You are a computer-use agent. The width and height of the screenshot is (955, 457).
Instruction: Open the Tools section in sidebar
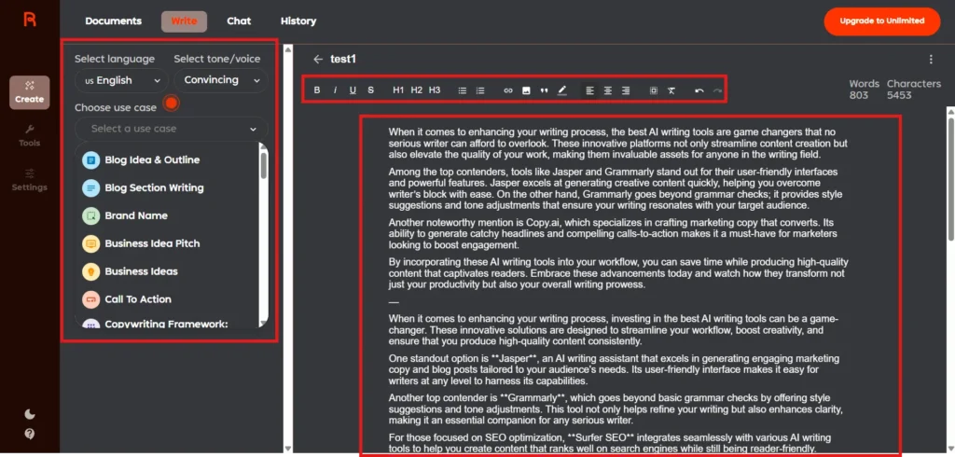29,136
